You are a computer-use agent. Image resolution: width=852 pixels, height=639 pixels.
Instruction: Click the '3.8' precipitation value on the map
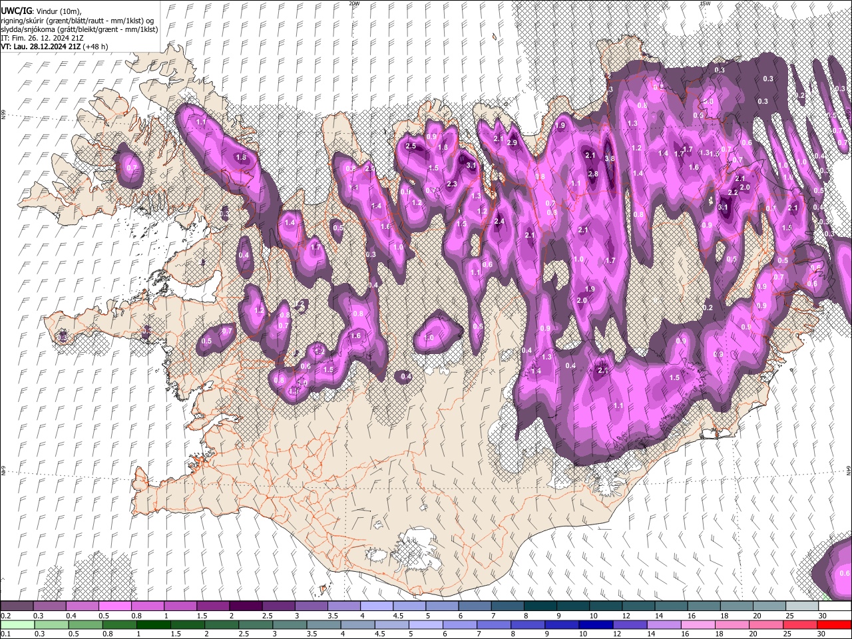(610, 158)
